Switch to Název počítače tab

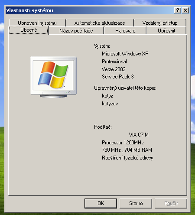click(76, 31)
